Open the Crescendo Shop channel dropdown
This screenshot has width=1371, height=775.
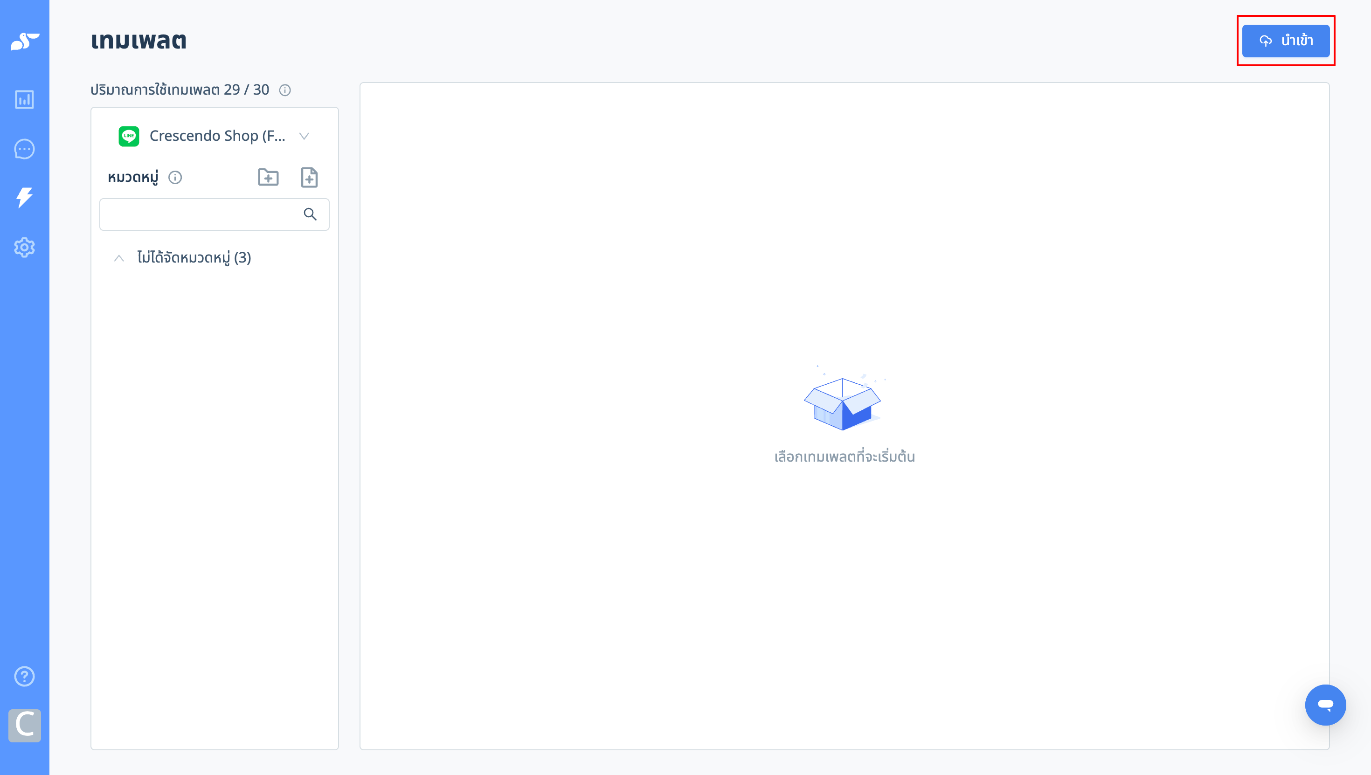214,136
